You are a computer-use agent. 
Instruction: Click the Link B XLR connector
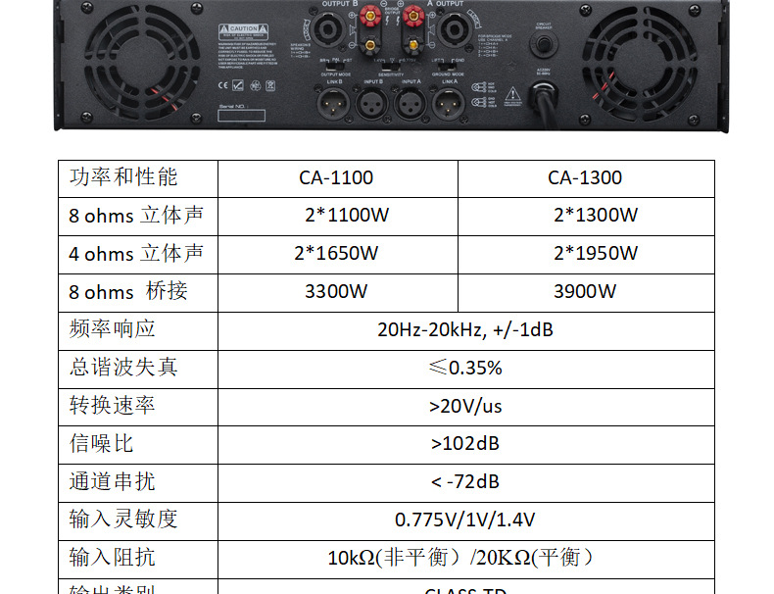coord(333,101)
